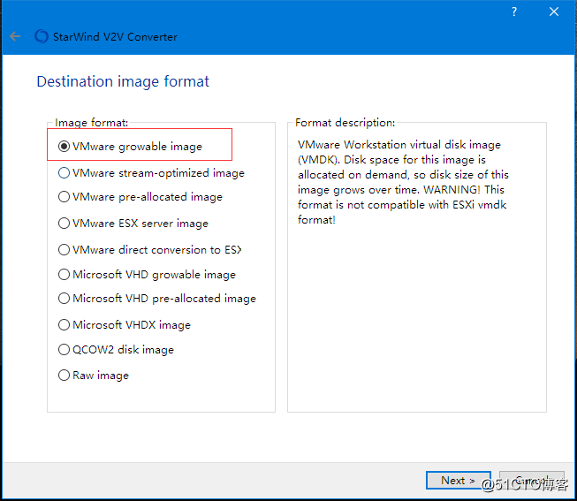The width and height of the screenshot is (577, 501).
Task: Pick Microsoft VHD growable image
Action: [147, 275]
